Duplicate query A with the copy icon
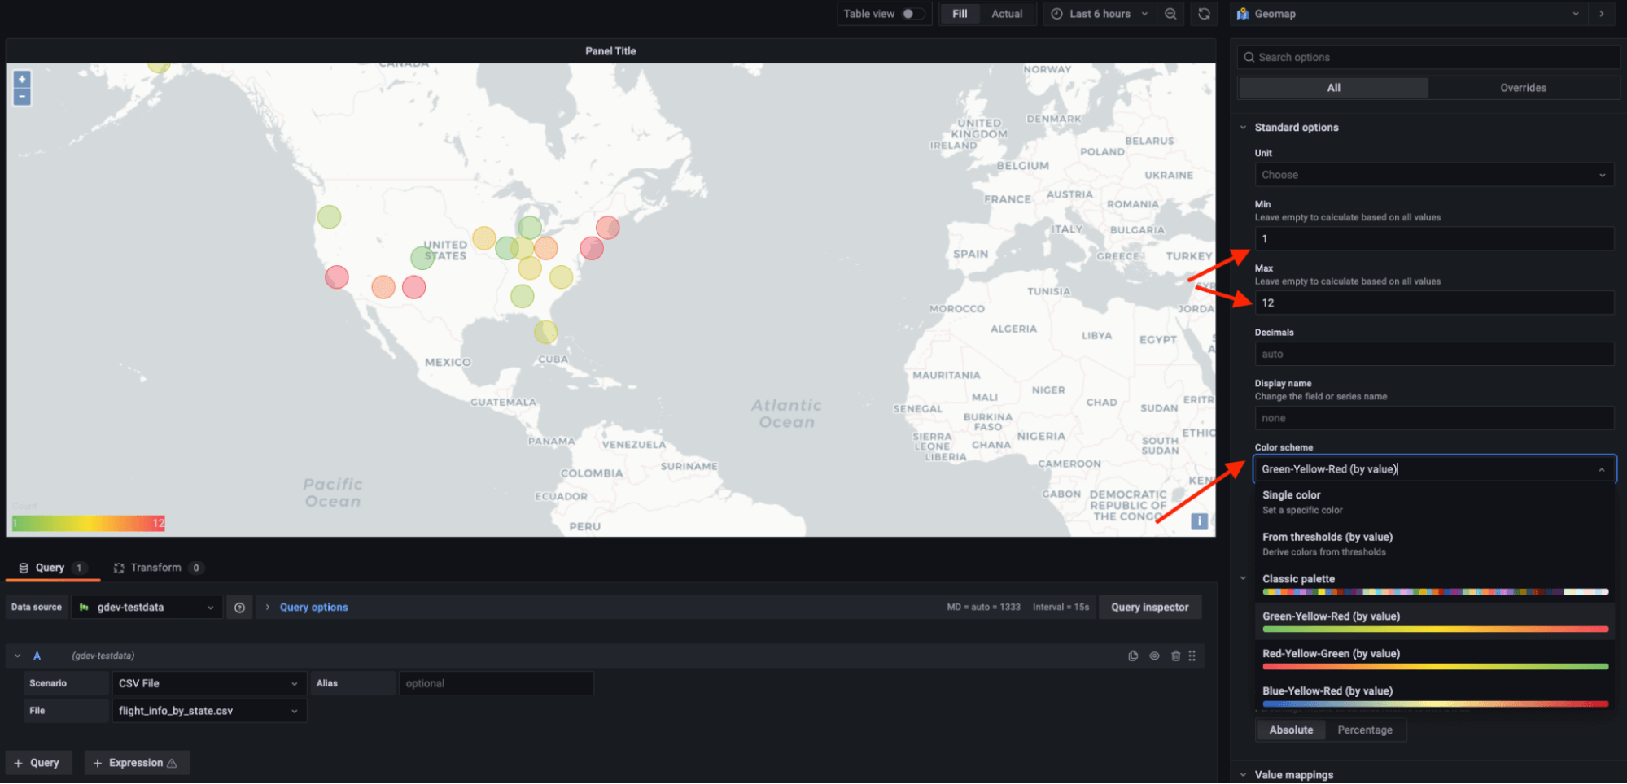1627x784 pixels. pyautogui.click(x=1133, y=656)
